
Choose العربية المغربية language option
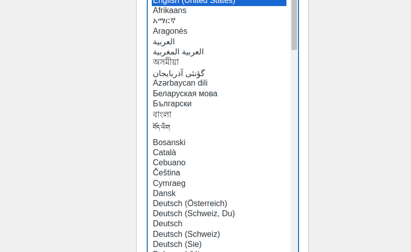coord(178,52)
